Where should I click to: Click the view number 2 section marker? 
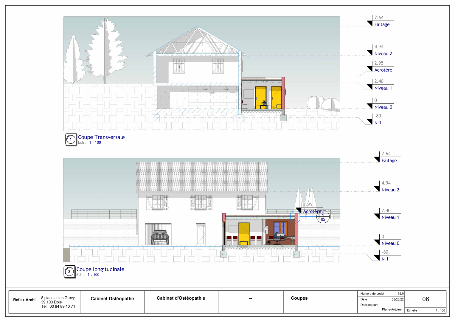click(69, 272)
